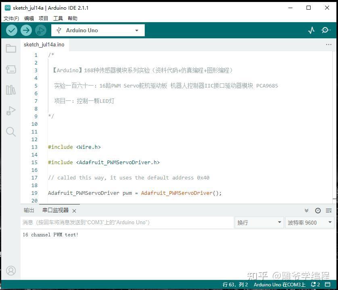The width and height of the screenshot is (338, 290).
Task: Close the Arduino IDE window
Action: click(x=327, y=8)
